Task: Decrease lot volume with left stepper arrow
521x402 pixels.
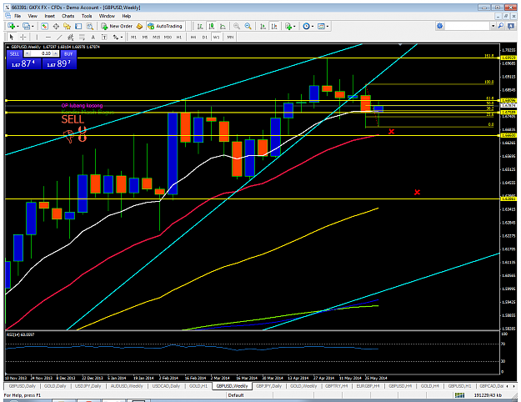Action: 28,53
